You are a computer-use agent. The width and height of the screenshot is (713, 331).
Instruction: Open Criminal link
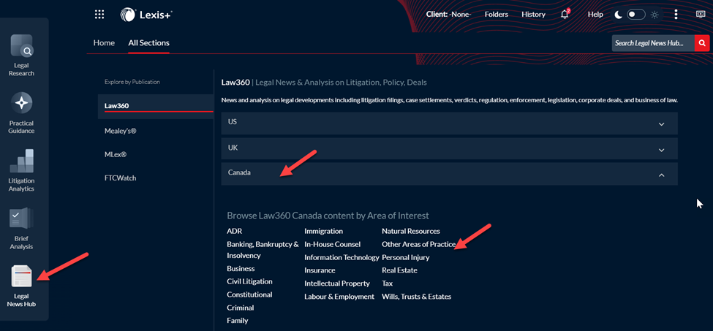(241, 308)
